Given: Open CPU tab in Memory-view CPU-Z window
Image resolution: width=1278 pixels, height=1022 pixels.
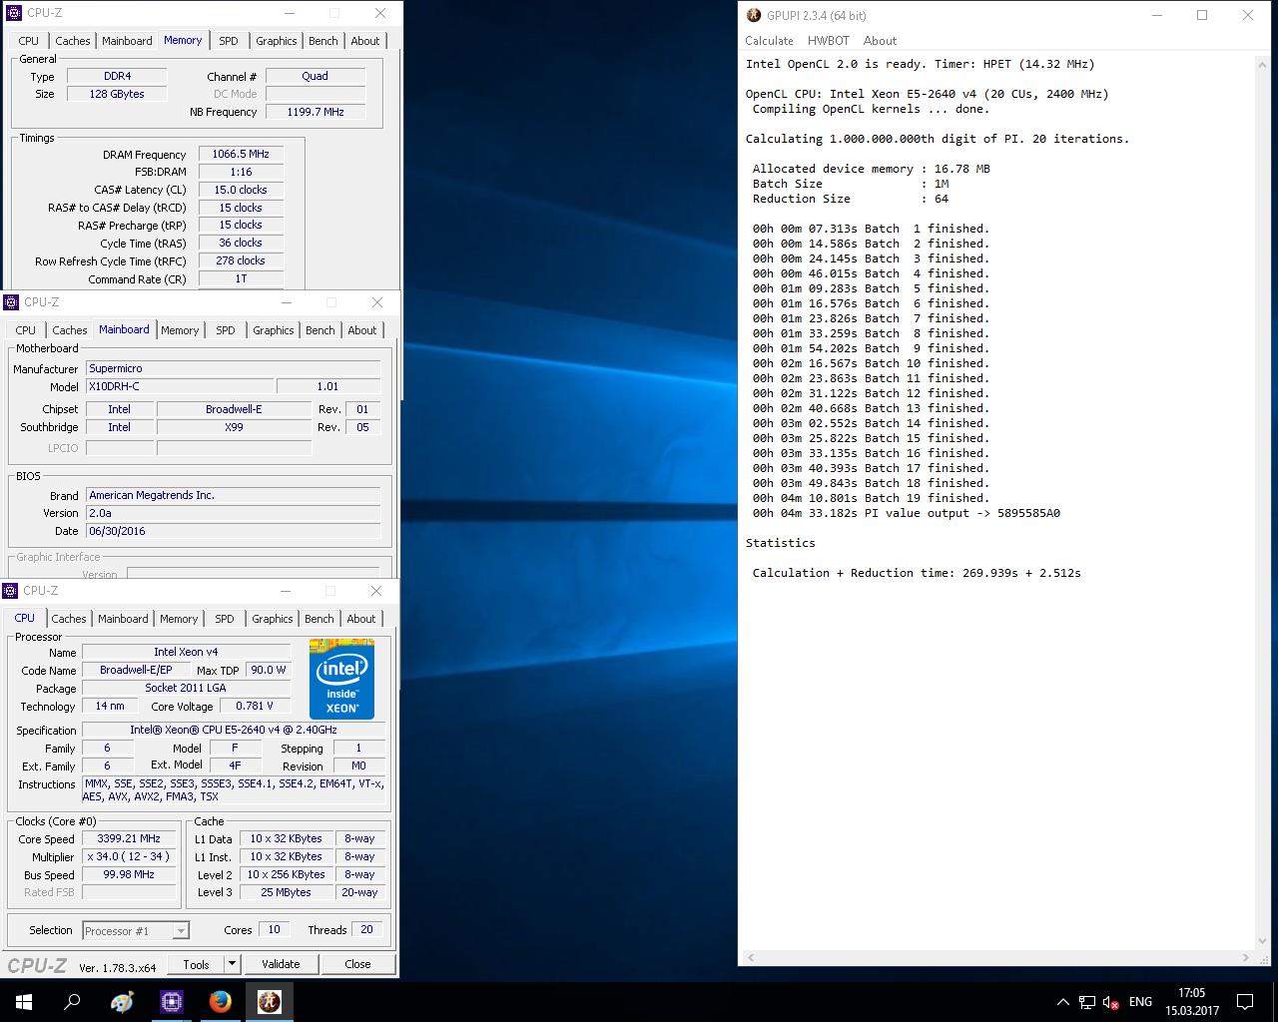Looking at the screenshot, I should click(x=29, y=41).
